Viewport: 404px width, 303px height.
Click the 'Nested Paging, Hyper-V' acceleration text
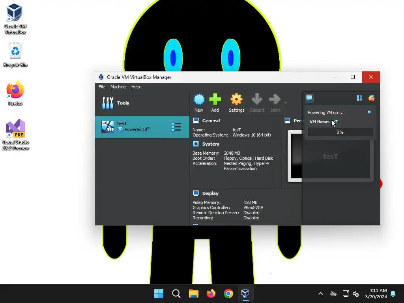coord(246,163)
